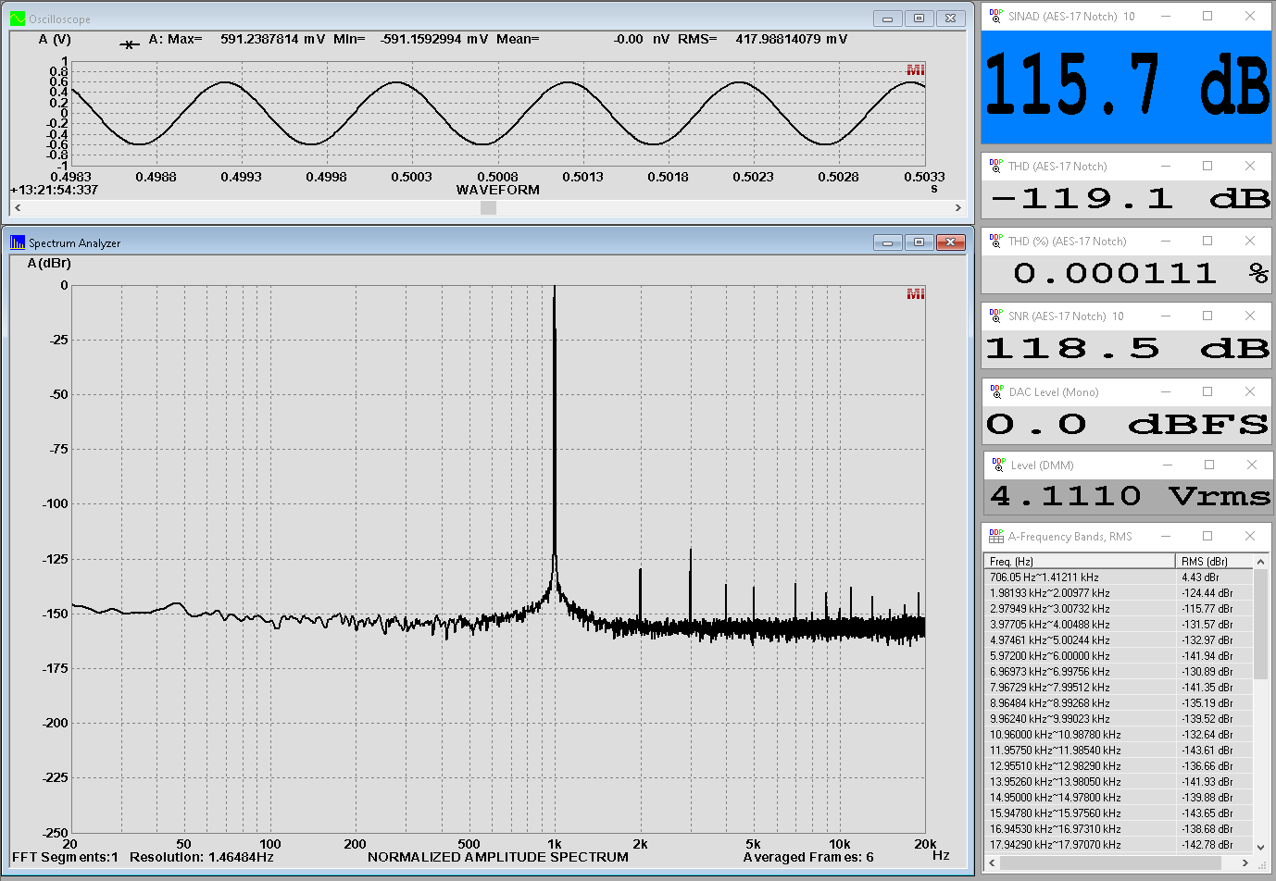
Task: Click the 4.1110 Vrms level reading
Action: coord(1130,496)
